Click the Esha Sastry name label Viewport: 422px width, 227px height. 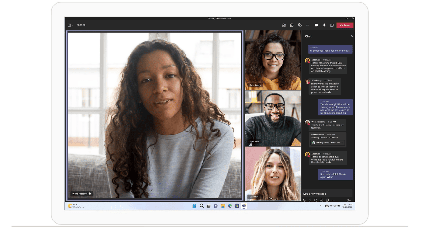click(x=255, y=85)
